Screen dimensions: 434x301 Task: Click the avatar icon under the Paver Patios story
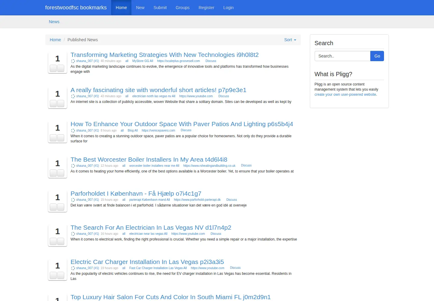73,131
